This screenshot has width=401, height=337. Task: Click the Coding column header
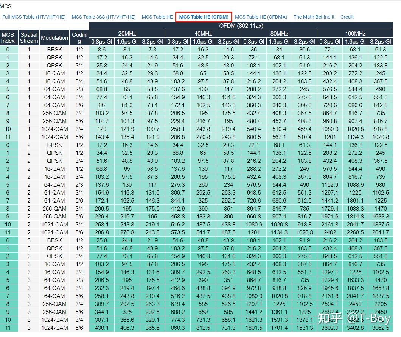[x=79, y=37]
